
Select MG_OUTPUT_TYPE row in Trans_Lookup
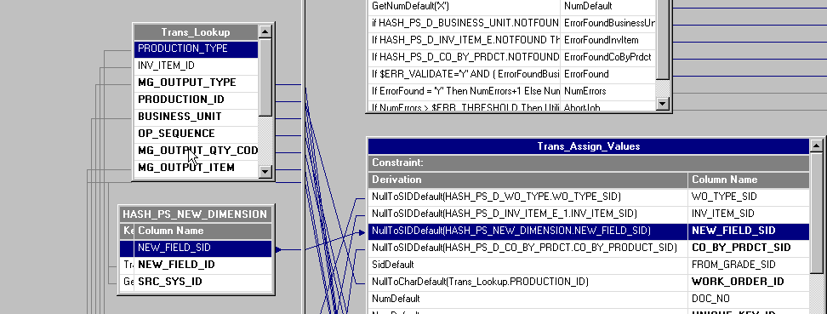point(197,83)
